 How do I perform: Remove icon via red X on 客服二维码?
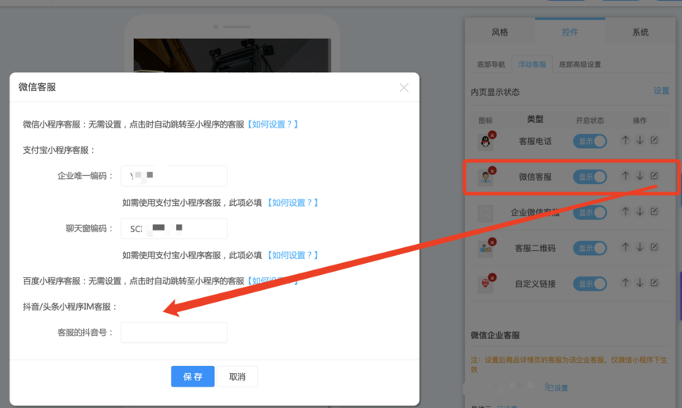[x=492, y=242]
